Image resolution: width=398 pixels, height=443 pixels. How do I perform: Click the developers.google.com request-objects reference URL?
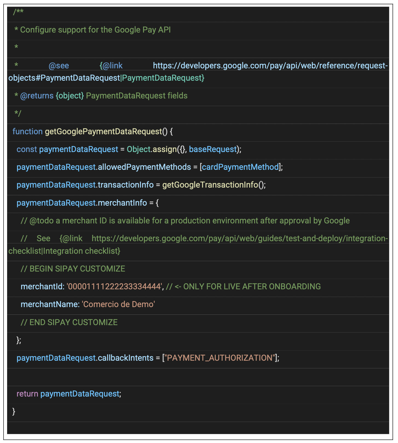point(270,66)
